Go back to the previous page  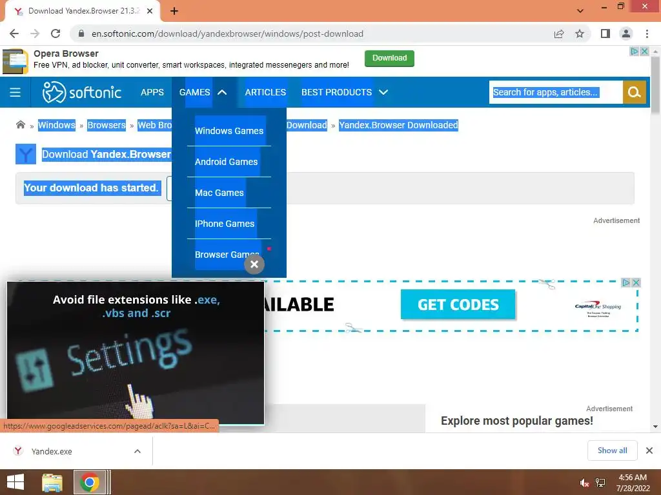tap(14, 34)
